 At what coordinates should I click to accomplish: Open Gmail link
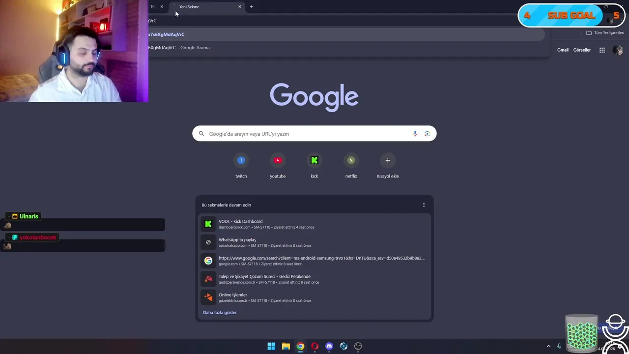[x=563, y=50]
